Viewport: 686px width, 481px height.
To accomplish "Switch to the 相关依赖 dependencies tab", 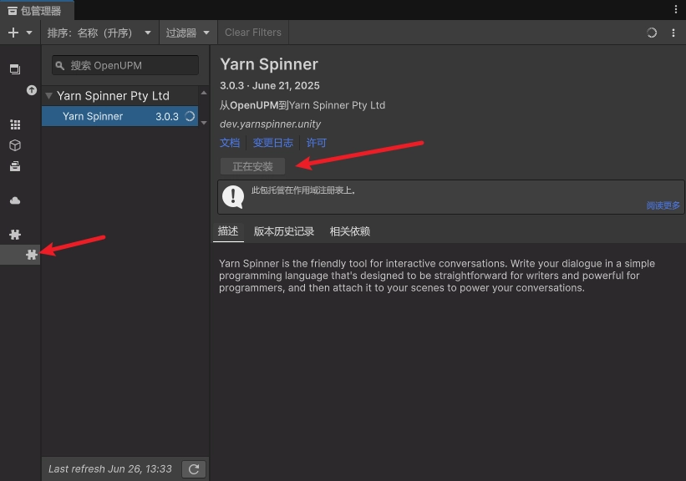I will (349, 231).
